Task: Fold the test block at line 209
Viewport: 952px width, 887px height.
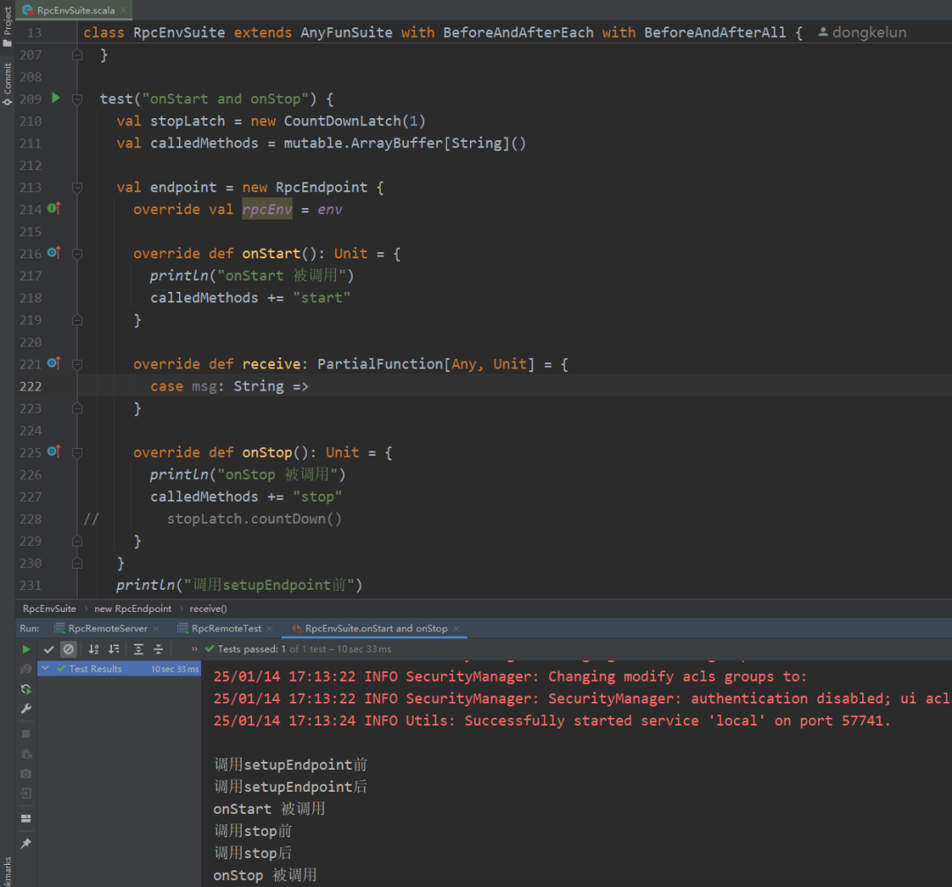Action: (x=78, y=99)
